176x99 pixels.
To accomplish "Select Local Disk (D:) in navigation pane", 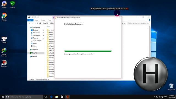I will tap(36, 41).
